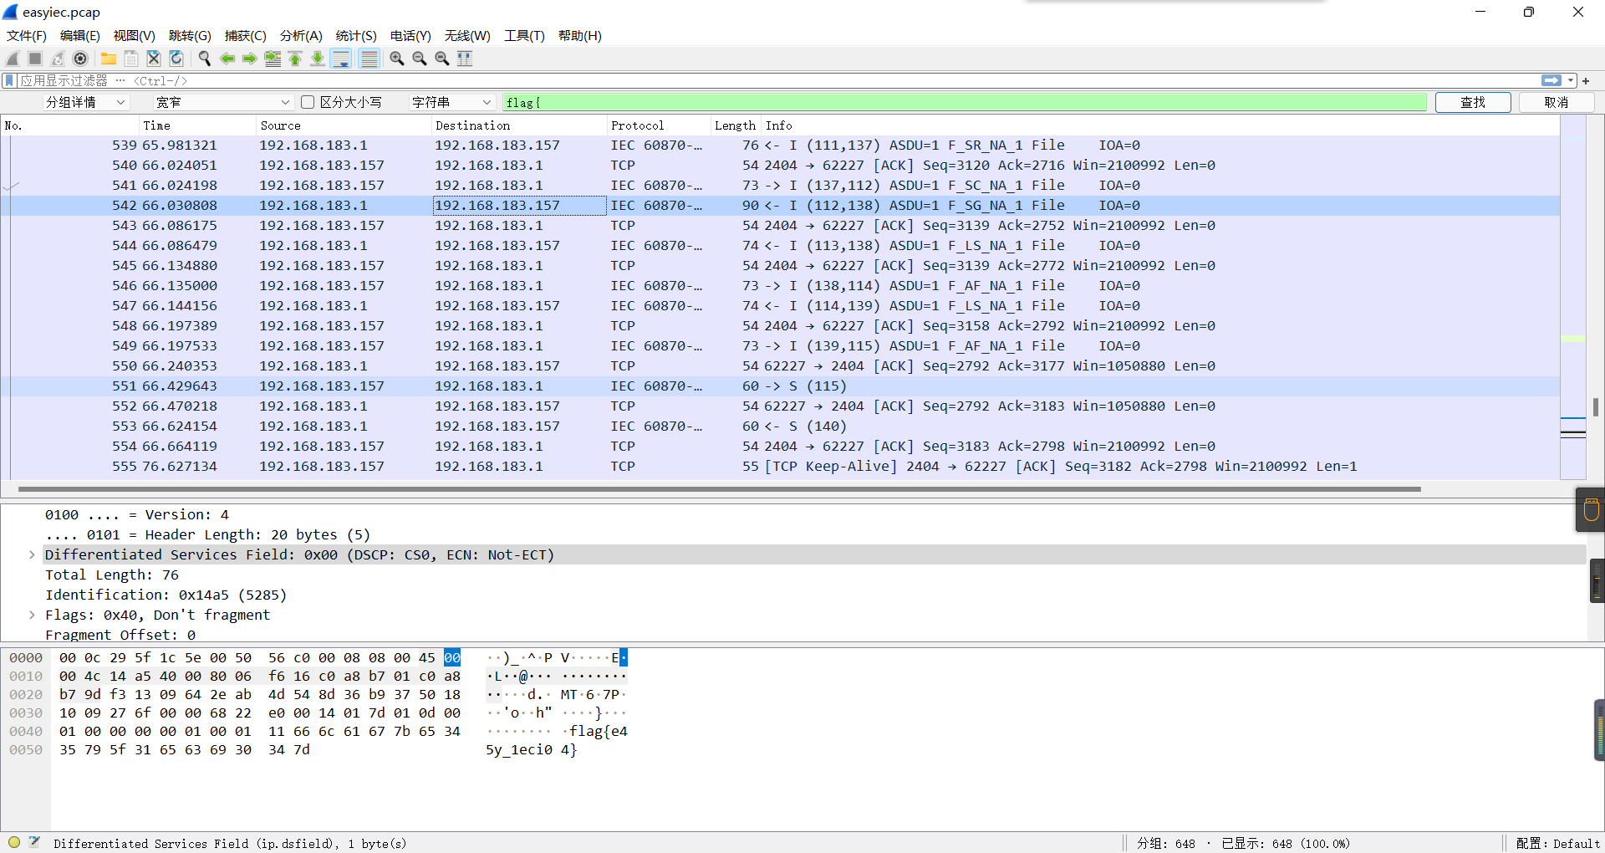The image size is (1605, 853).
Task: Sort by the Destination column header
Action: point(518,125)
